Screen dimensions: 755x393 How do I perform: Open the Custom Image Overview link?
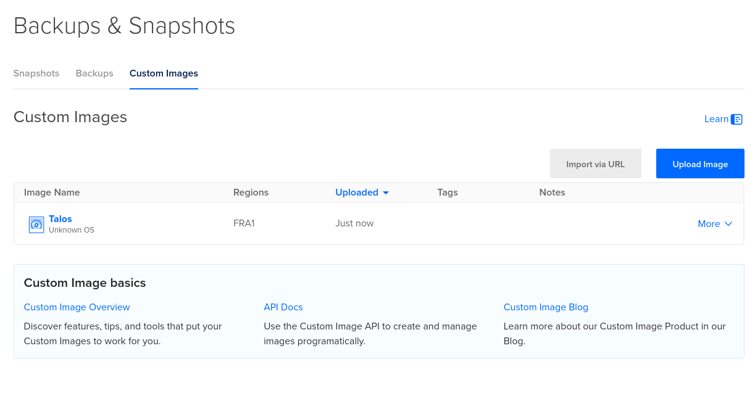77,307
